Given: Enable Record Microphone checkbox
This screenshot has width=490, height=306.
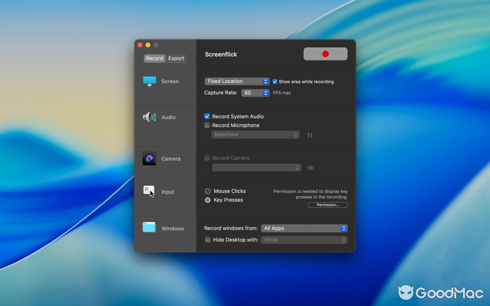Looking at the screenshot, I should (207, 125).
